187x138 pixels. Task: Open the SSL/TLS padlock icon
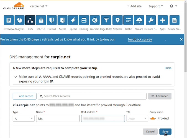pos(41,20)
